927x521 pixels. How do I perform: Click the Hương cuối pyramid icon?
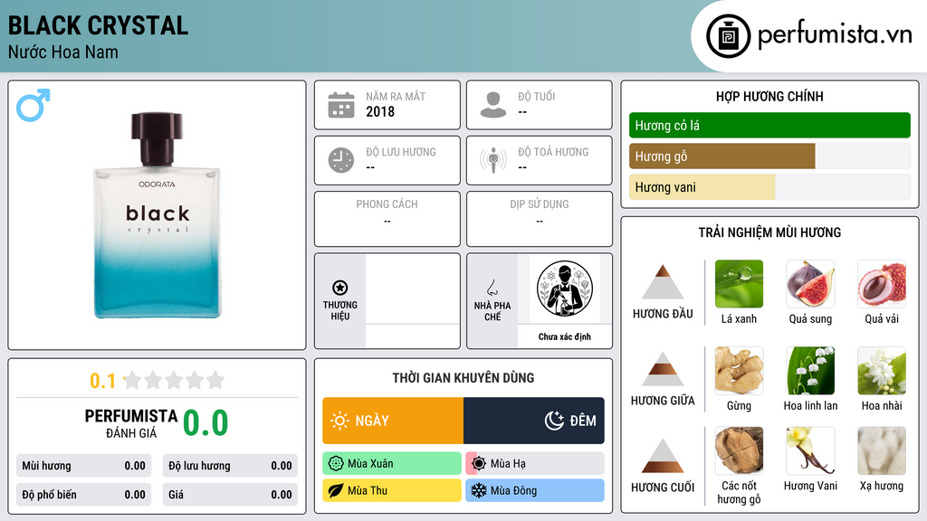point(663,456)
